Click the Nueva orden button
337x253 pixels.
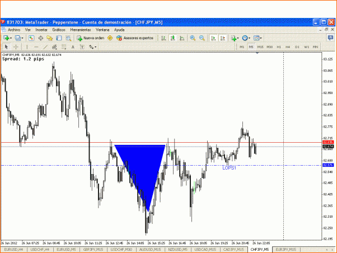[x=91, y=38]
